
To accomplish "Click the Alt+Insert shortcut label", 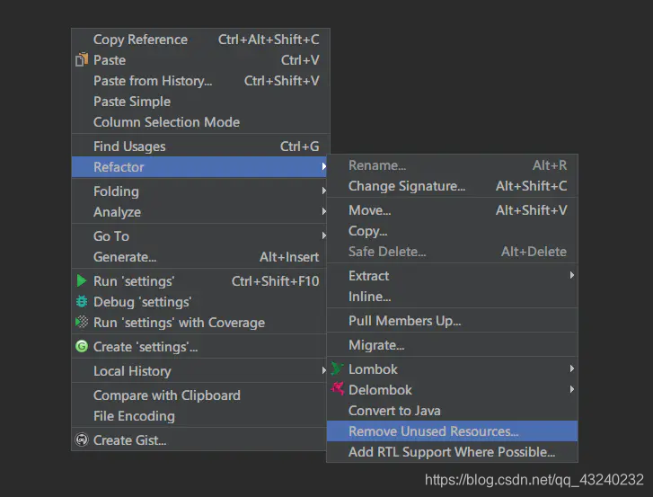I will [289, 257].
